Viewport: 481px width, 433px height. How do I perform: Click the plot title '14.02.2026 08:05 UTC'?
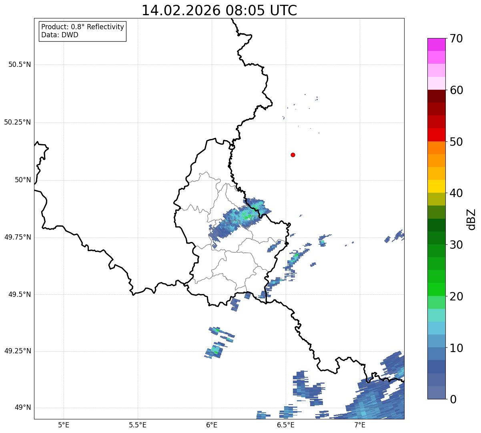[219, 10]
